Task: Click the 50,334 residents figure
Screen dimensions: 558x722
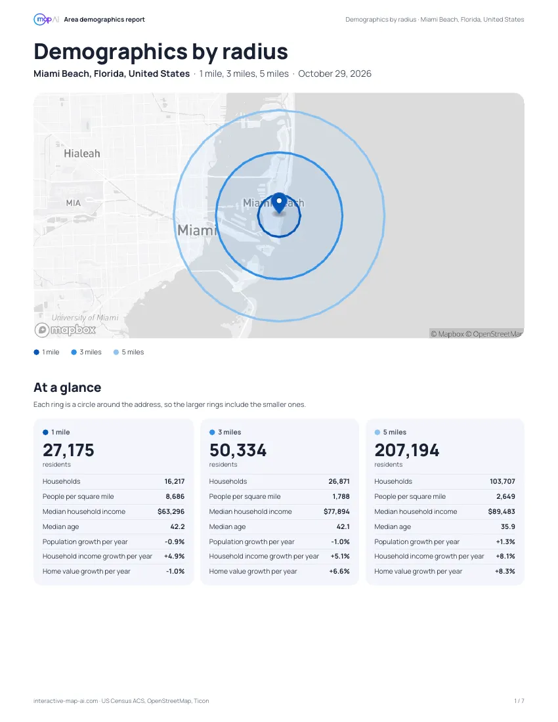Action: click(238, 450)
